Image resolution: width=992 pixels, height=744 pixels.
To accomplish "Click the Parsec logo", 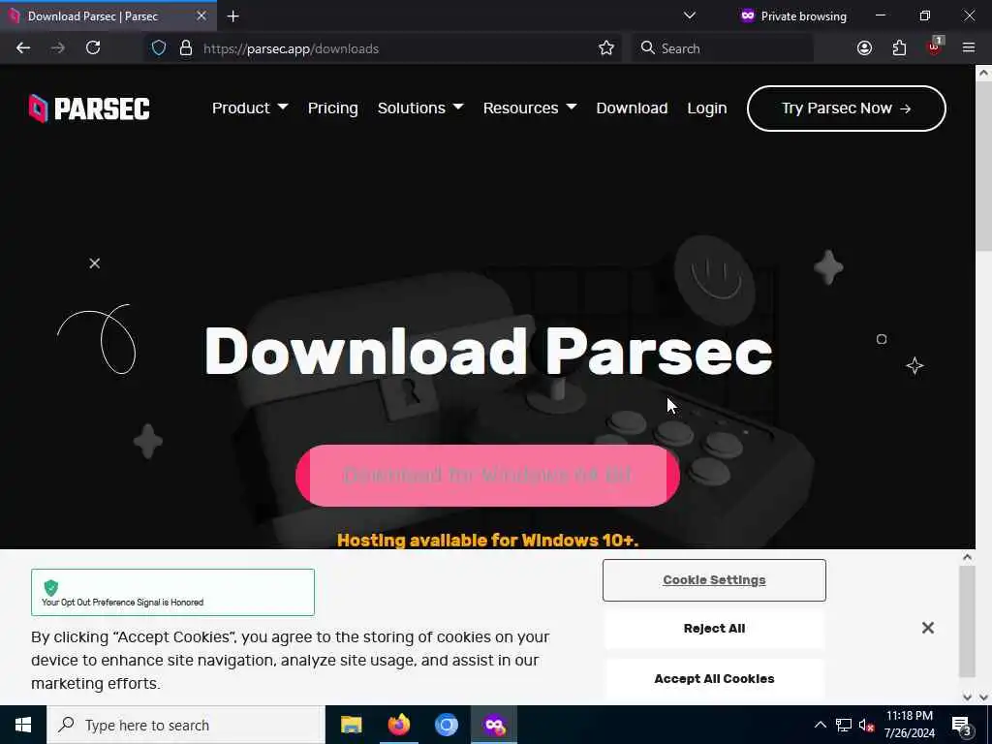I will [89, 108].
